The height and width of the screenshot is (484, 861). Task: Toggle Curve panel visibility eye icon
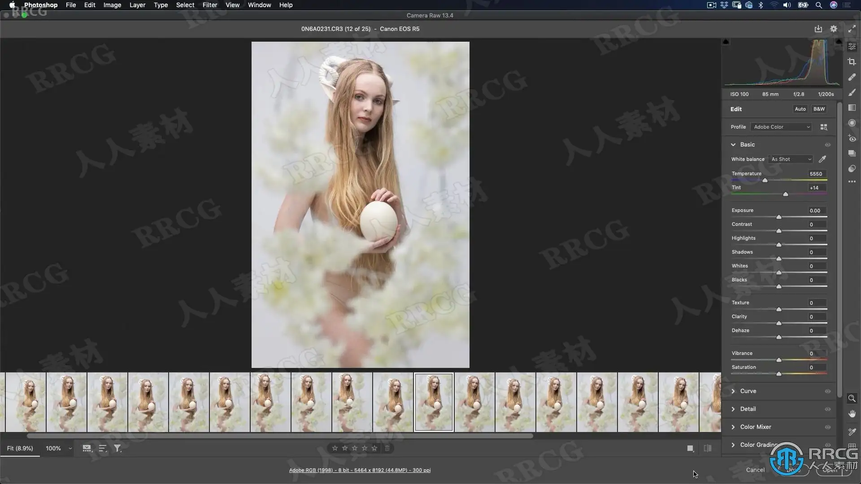(x=828, y=391)
